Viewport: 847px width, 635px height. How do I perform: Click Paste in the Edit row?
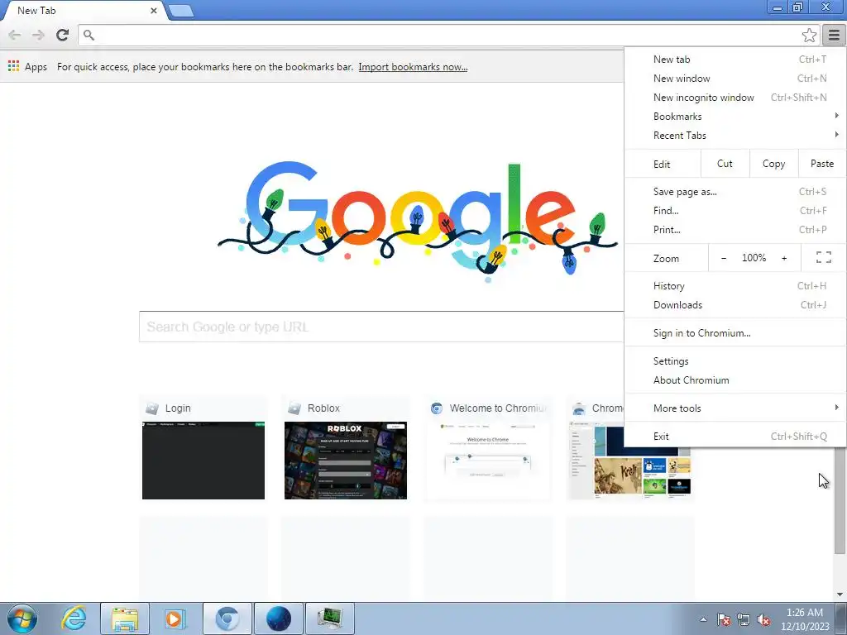pyautogui.click(x=821, y=164)
